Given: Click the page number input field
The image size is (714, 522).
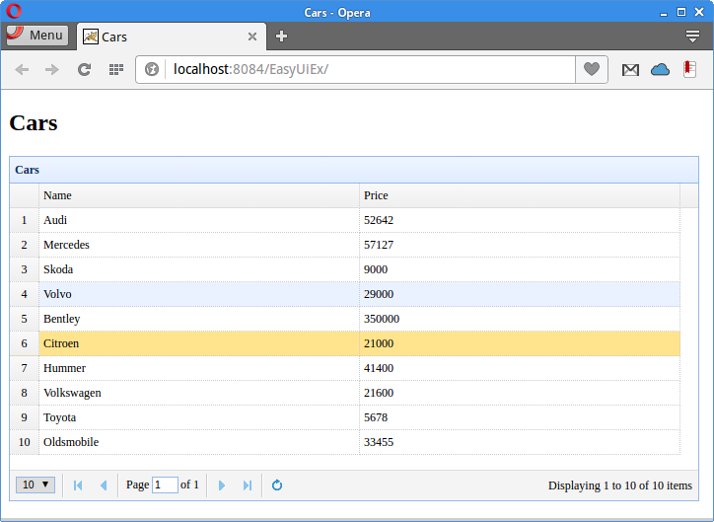Looking at the screenshot, I should pos(165,485).
